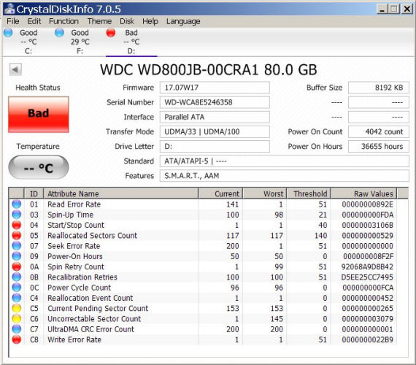
Task: Click the Serial Number field
Action: pos(215,102)
